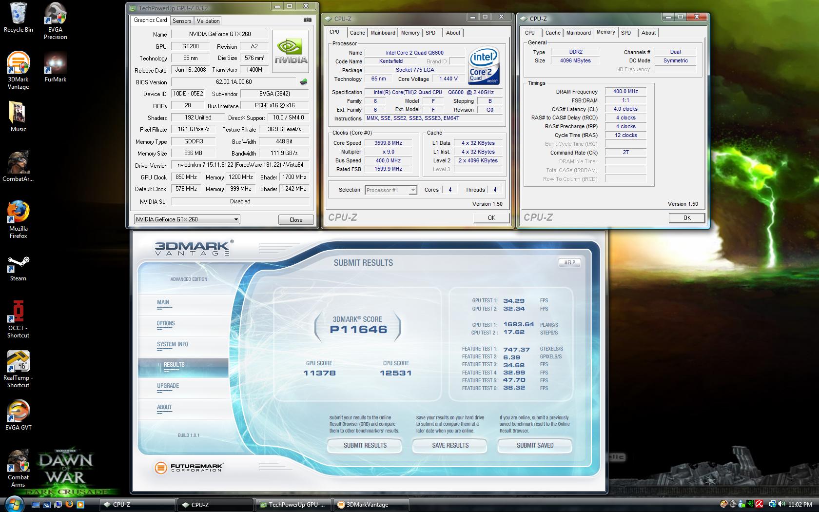Click the Close button in GPU-Z

(x=296, y=220)
